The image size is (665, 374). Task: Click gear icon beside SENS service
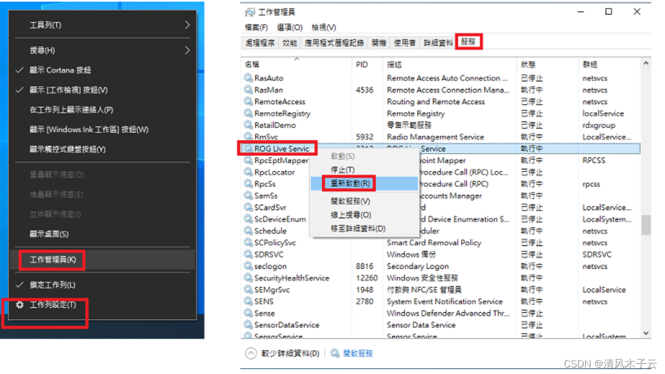point(248,301)
